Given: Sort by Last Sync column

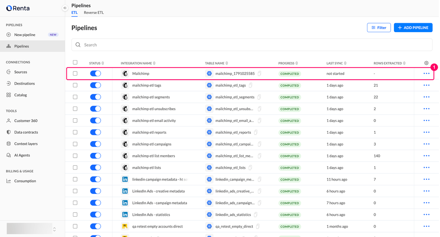Looking at the screenshot, I should [337, 63].
